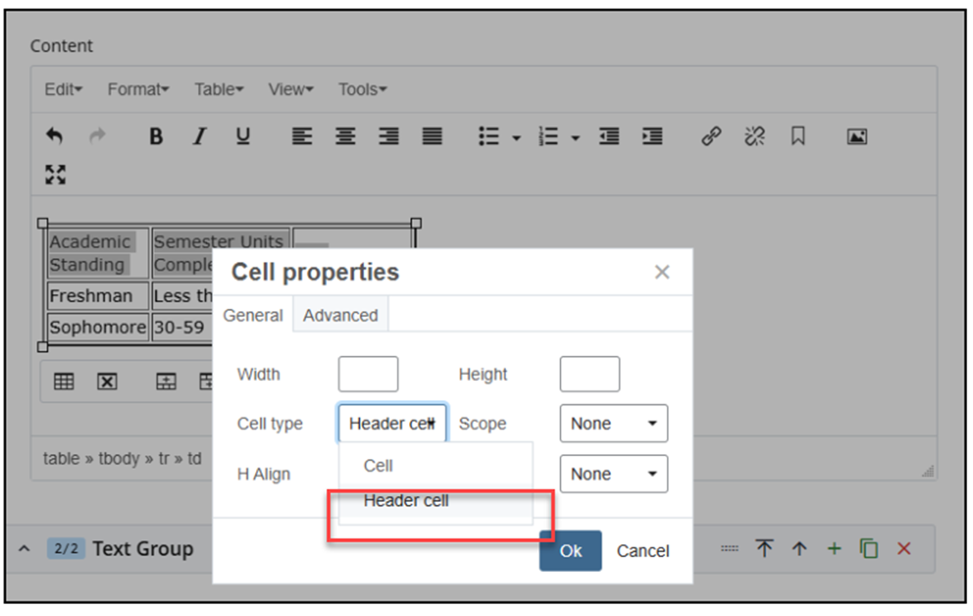This screenshot has height=616, width=973.
Task: Click Cancel in Cell properties dialog
Action: tap(643, 551)
